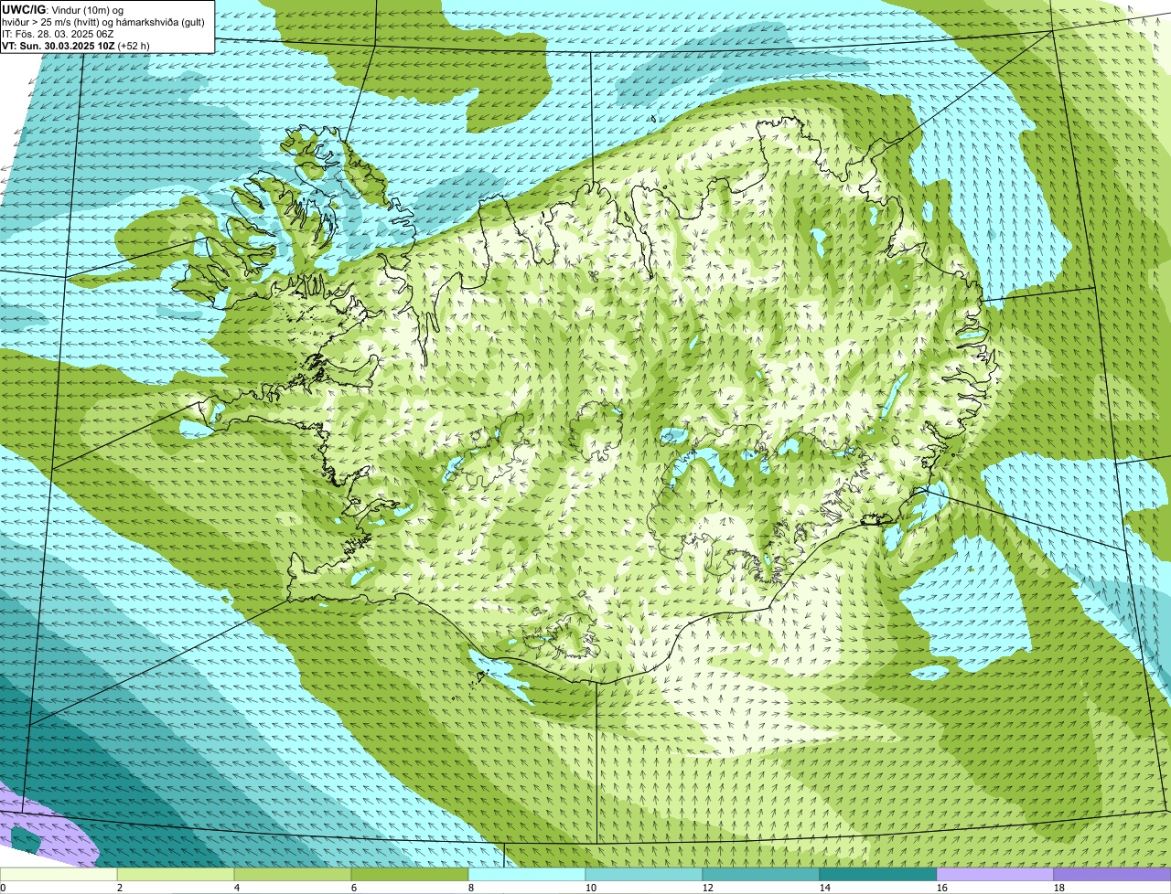The height and width of the screenshot is (894, 1171).
Task: Click the valid time 'VT: Sun. 30.03.2025 10Z'
Action: (x=58, y=46)
